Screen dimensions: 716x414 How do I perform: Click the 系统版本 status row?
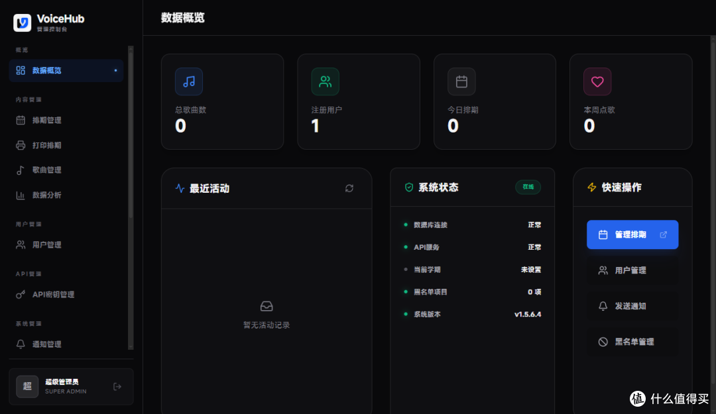click(x=473, y=314)
